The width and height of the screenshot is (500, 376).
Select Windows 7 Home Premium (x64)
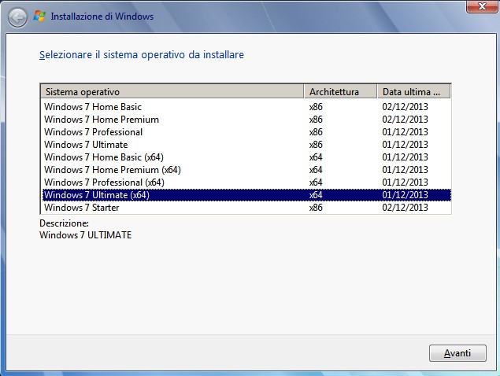point(246,170)
